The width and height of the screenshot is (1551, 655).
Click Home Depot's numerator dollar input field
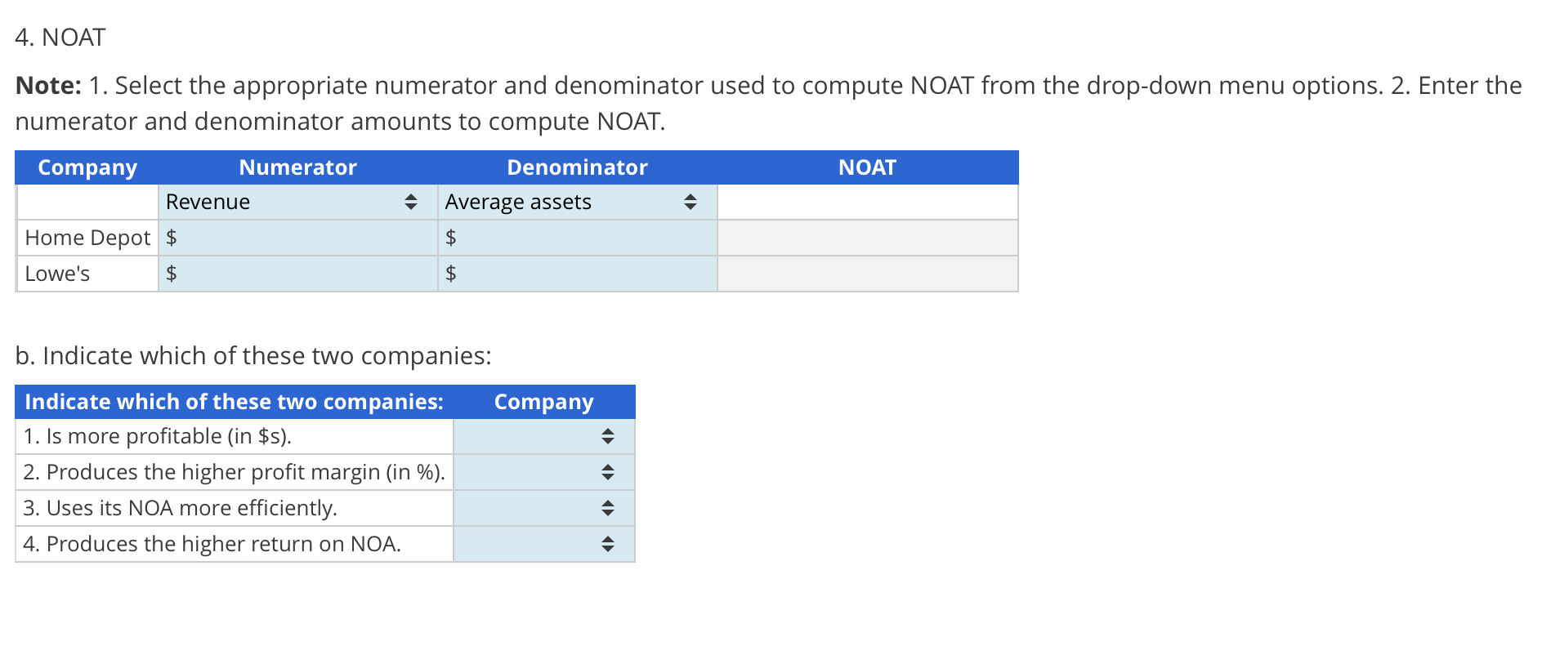click(294, 238)
